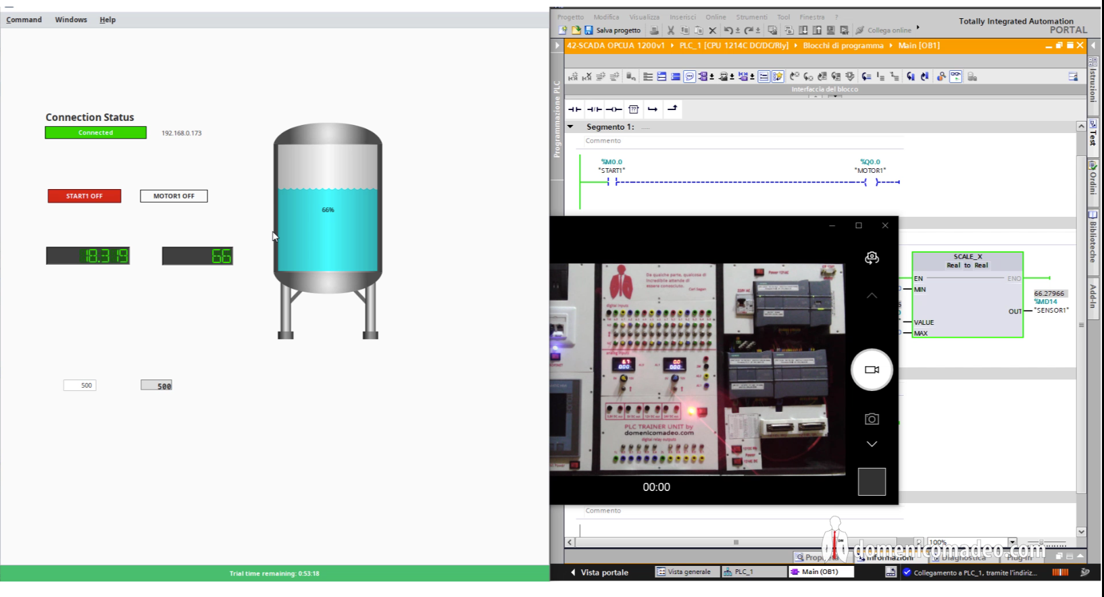Click the open branch icon

pyautogui.click(x=653, y=109)
